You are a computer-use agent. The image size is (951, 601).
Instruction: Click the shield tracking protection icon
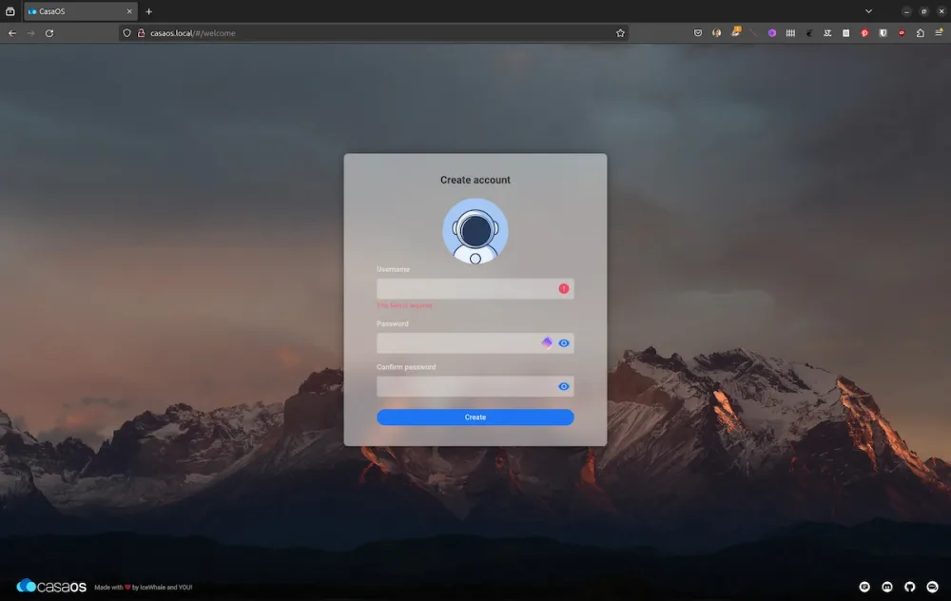coord(126,33)
